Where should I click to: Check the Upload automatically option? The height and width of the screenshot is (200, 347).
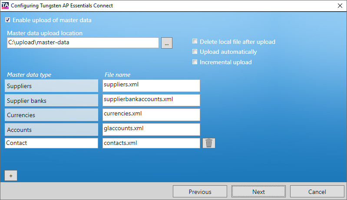(195, 52)
